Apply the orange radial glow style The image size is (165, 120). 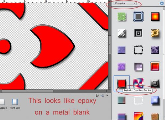point(155,16)
